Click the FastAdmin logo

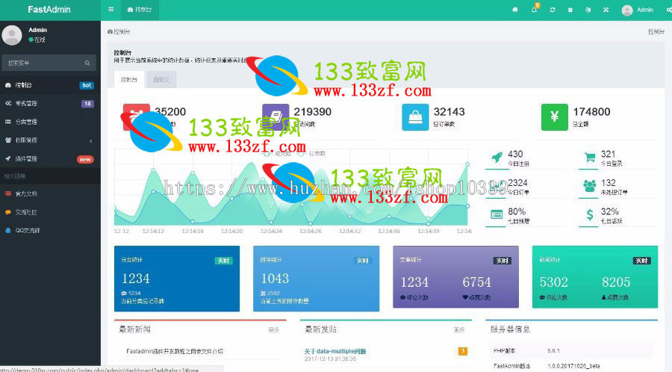(49, 10)
